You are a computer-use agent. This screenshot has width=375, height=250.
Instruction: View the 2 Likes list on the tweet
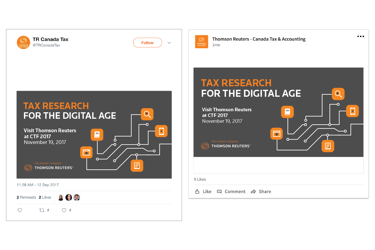coord(45,197)
